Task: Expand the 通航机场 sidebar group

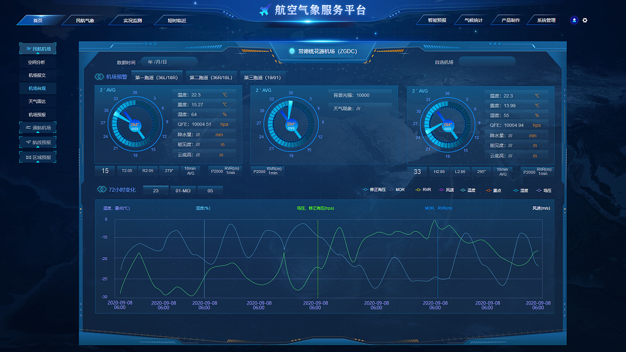Action: pyautogui.click(x=38, y=128)
